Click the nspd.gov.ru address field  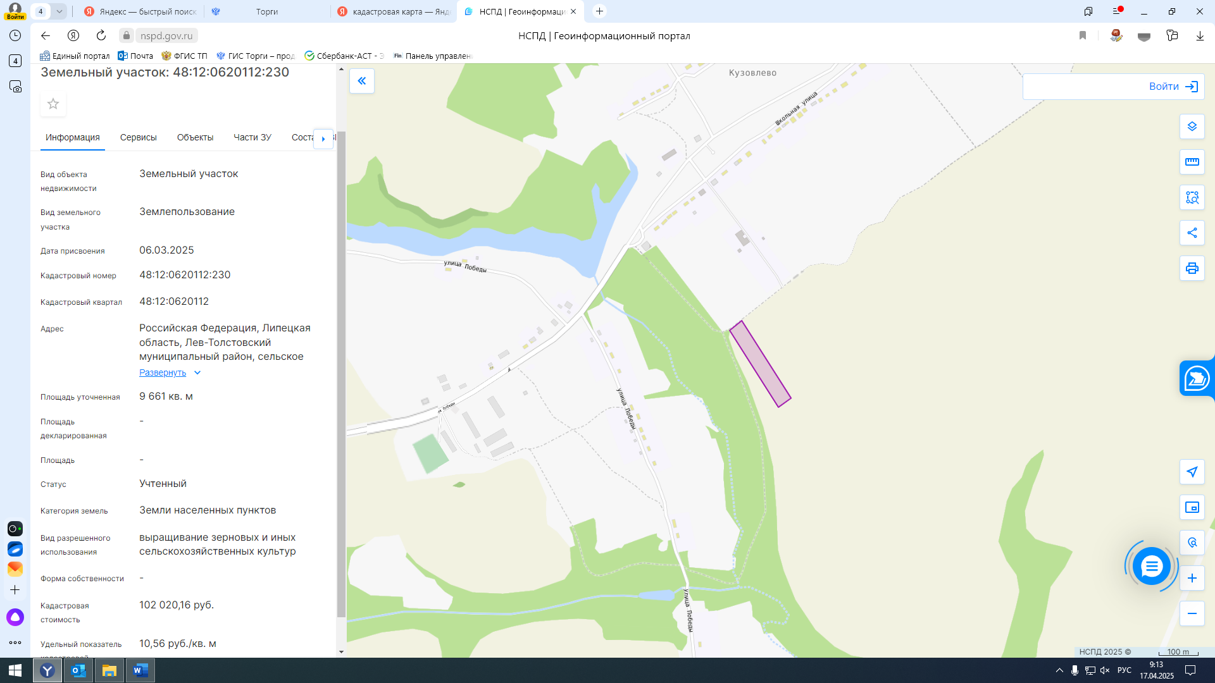[x=166, y=35]
